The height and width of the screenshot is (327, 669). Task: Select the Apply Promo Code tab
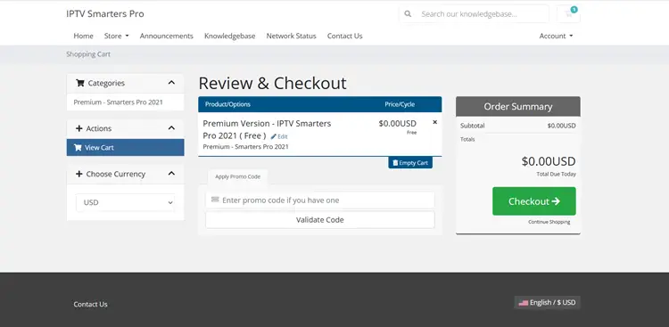[237, 176]
